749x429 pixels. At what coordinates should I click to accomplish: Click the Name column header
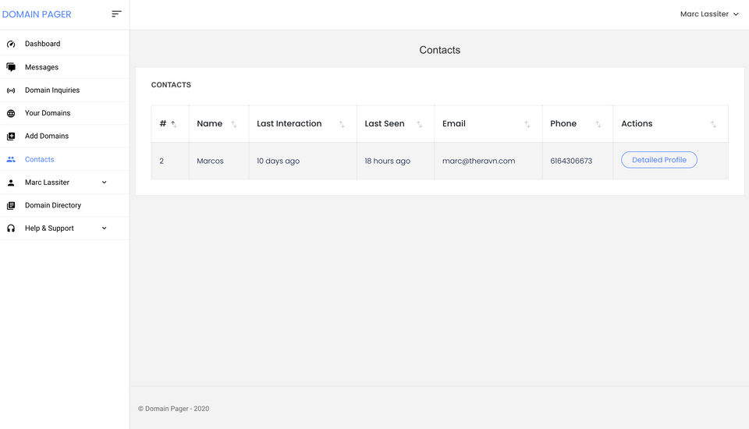218,124
